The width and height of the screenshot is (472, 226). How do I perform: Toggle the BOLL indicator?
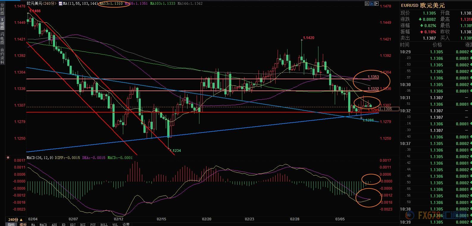(x=104, y=224)
